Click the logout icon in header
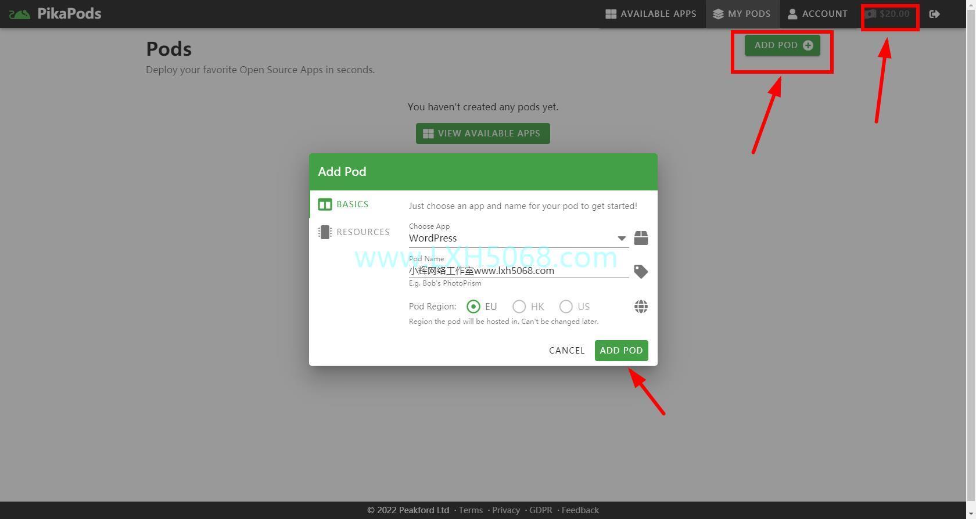 (x=934, y=14)
